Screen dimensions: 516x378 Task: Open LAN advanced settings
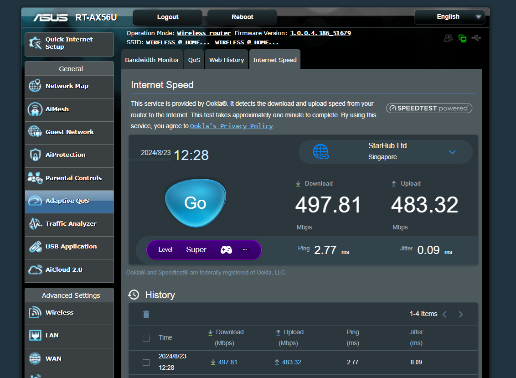[69, 336]
